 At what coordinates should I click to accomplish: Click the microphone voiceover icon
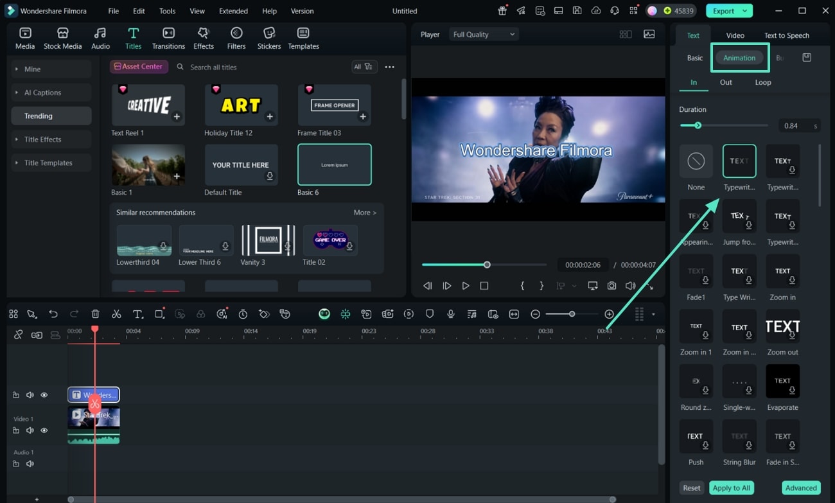pyautogui.click(x=451, y=313)
